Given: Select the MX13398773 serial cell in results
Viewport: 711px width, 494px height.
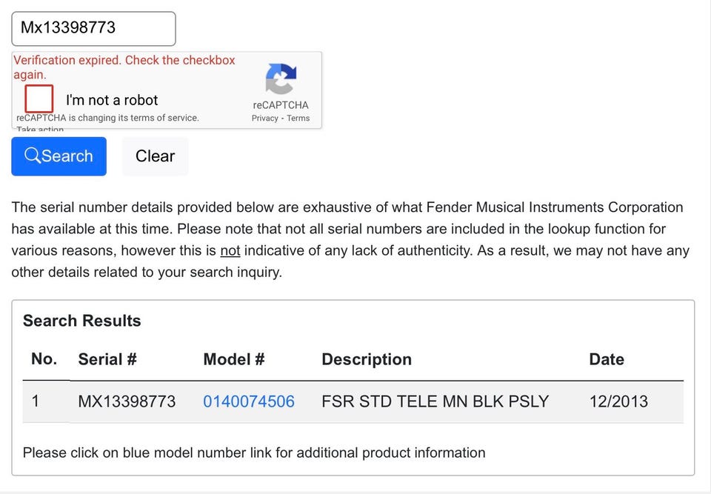Looking at the screenshot, I should point(127,401).
